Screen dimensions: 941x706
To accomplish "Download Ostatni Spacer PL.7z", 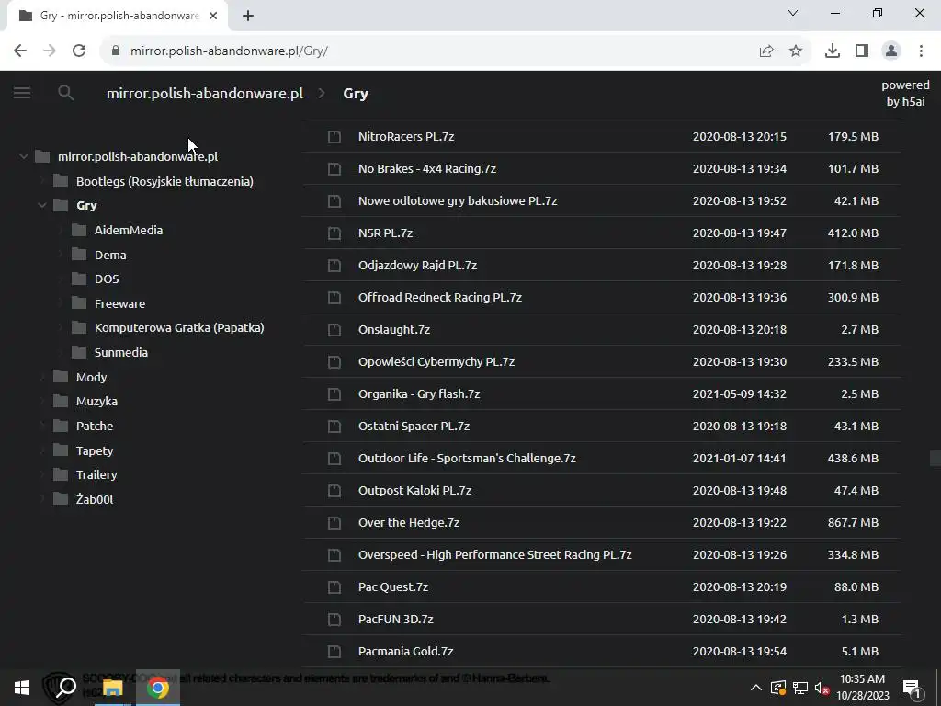I will [x=414, y=427].
